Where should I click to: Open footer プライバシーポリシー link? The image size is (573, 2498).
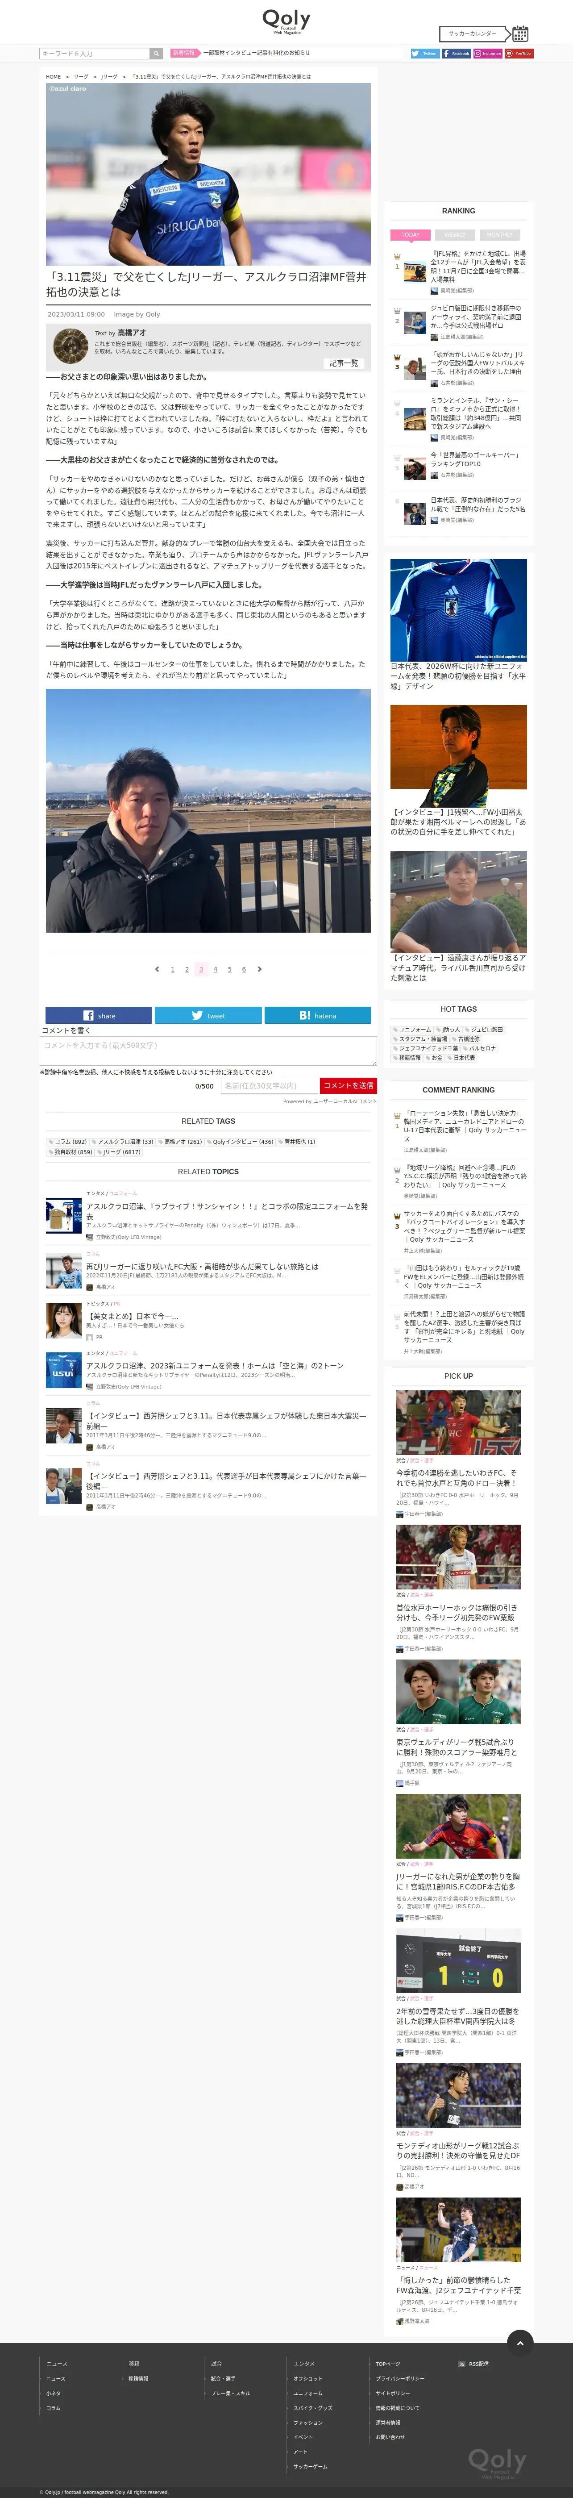pyautogui.click(x=400, y=2378)
